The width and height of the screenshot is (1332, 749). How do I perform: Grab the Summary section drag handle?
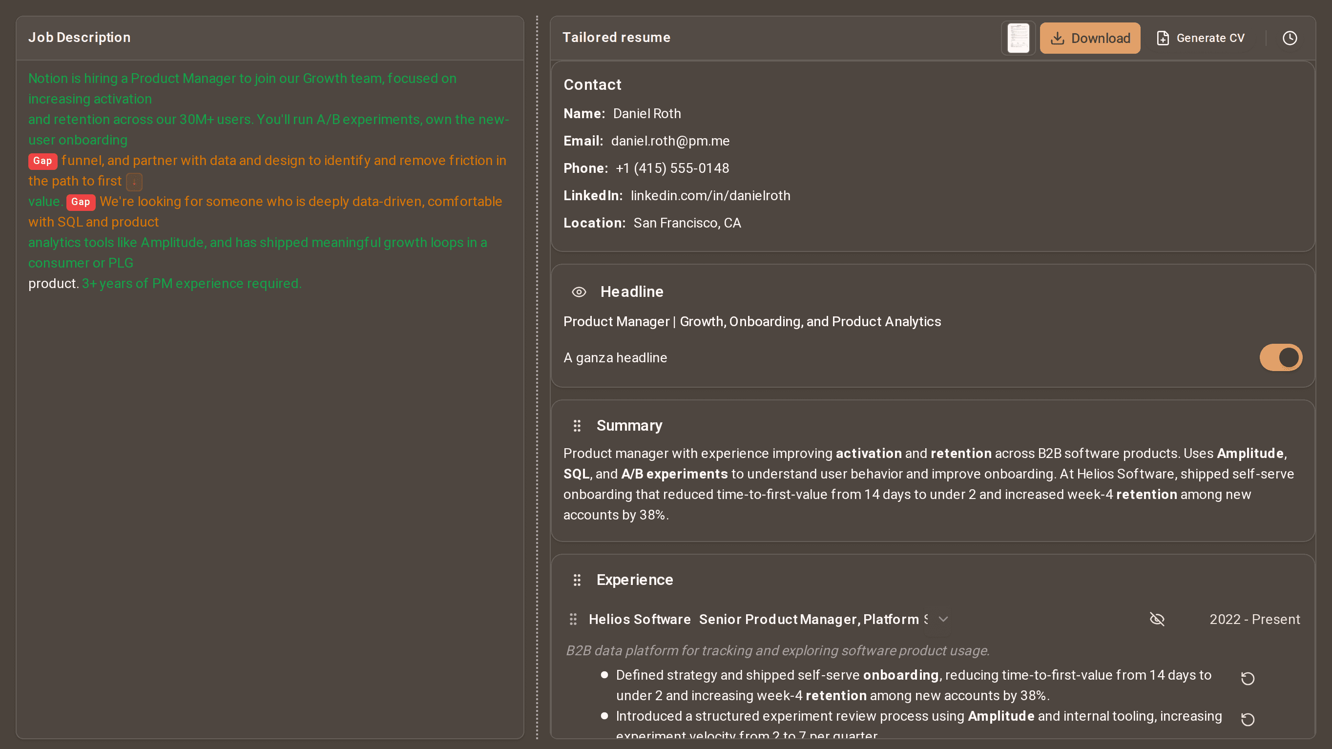pos(577,425)
